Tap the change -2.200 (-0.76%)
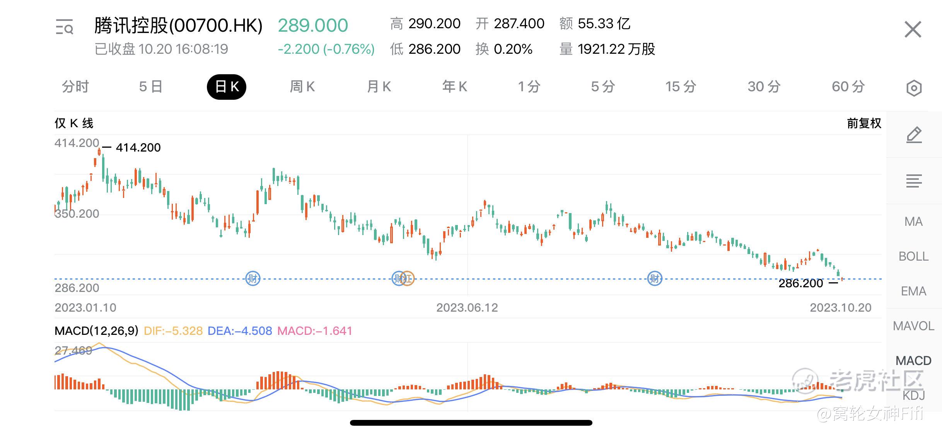Viewport: 942px width, 435px height. click(x=326, y=49)
